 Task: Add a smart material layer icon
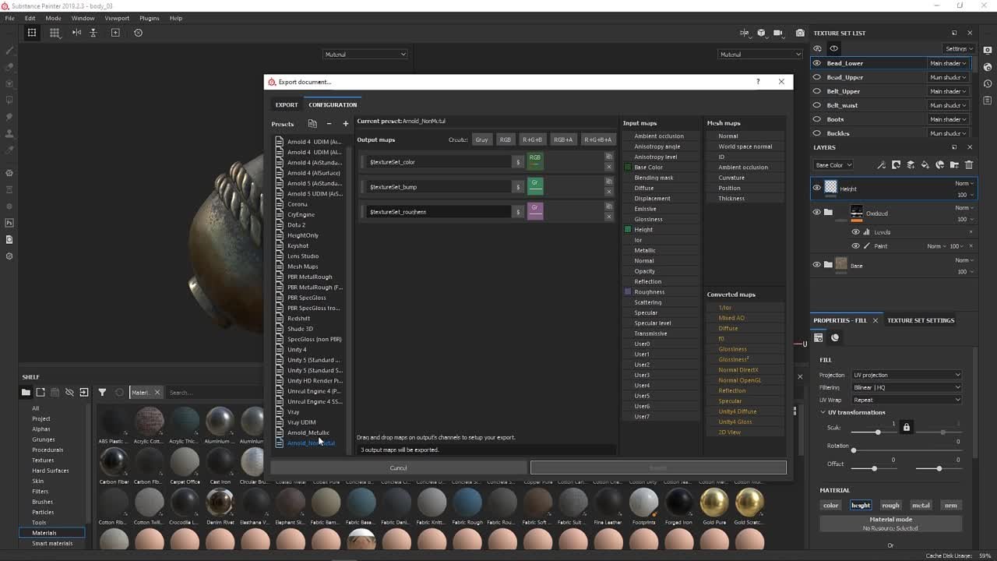click(940, 165)
